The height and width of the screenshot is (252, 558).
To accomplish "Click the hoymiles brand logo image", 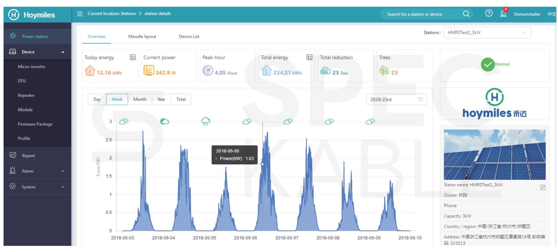I will point(494,103).
